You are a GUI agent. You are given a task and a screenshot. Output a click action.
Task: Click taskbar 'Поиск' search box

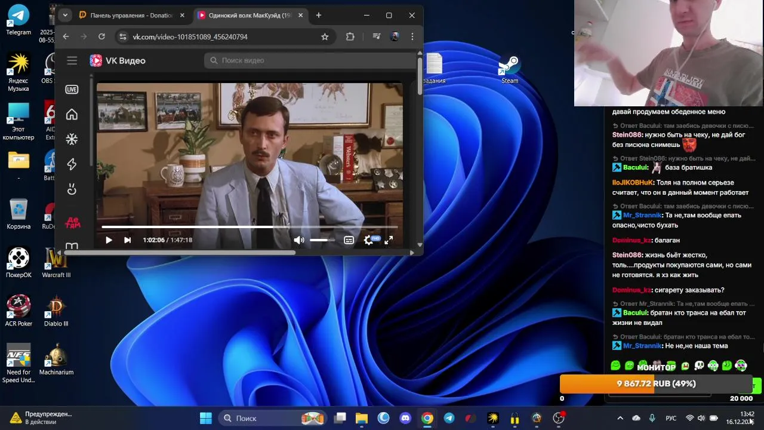(x=272, y=418)
